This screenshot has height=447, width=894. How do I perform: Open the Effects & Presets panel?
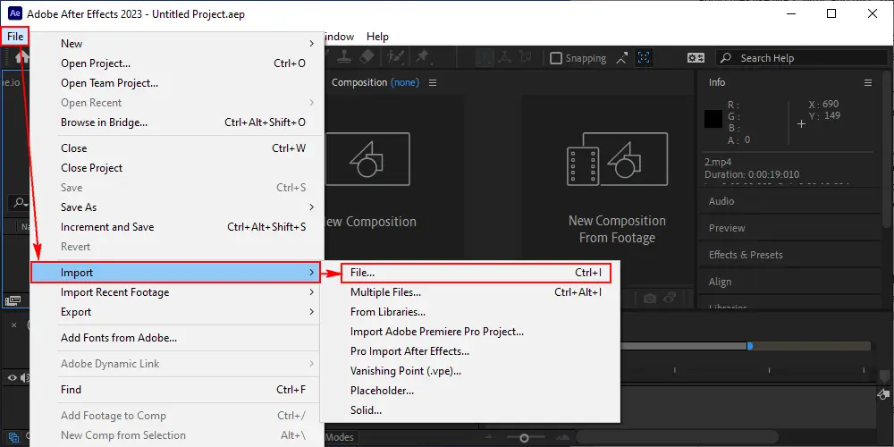(746, 255)
